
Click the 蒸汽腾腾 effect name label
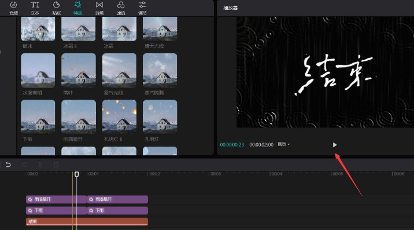(x=154, y=93)
